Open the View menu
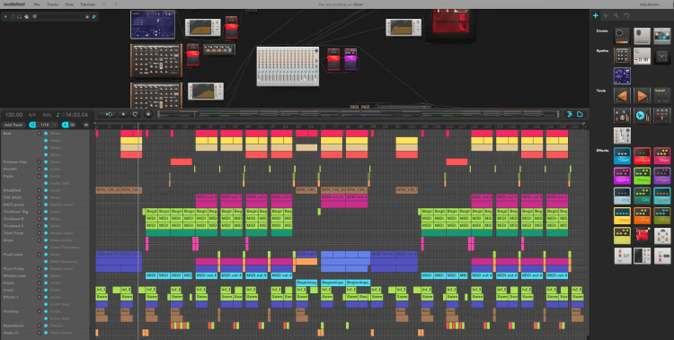This screenshot has height=340, width=674. coord(69,4)
